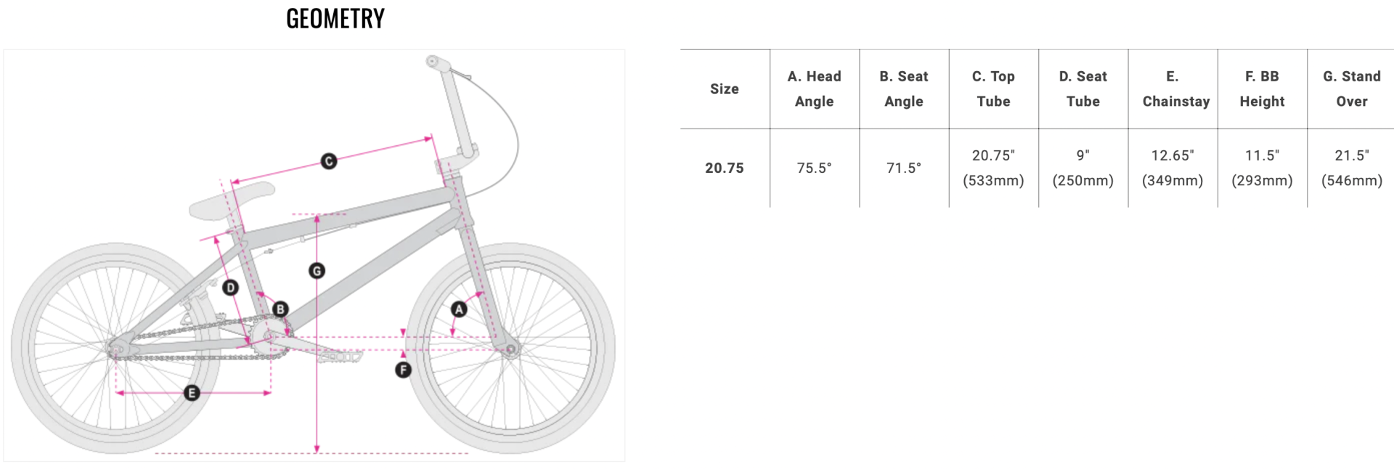Click the bike saddle in the diagram

pos(232,200)
